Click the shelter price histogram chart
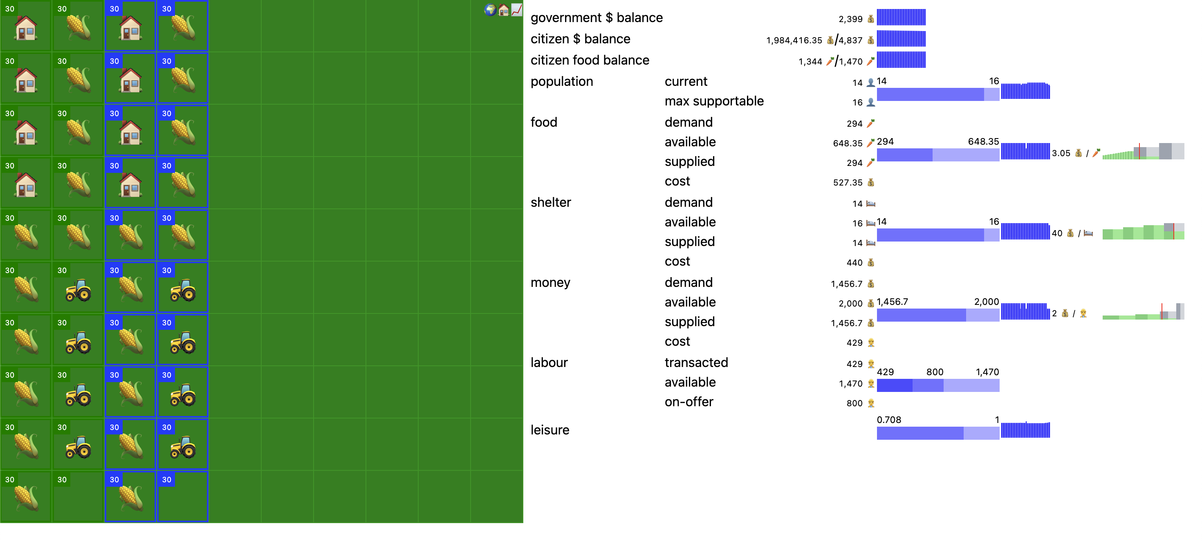1202x546 pixels. (x=1143, y=231)
